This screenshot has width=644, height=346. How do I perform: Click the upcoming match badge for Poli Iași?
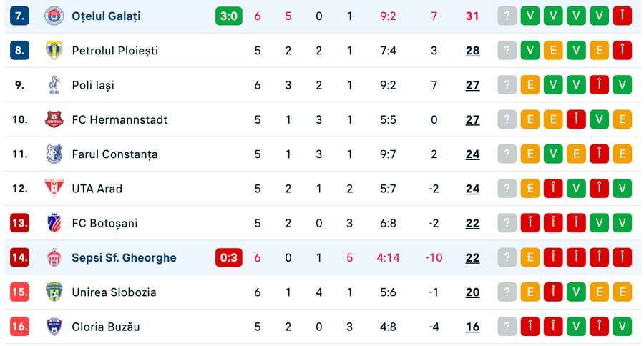point(507,85)
